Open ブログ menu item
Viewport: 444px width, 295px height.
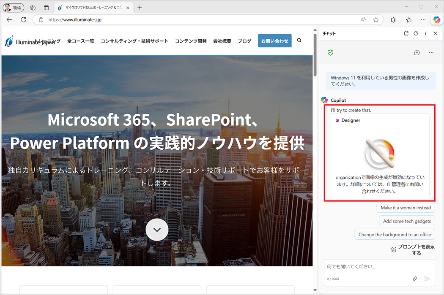point(245,41)
